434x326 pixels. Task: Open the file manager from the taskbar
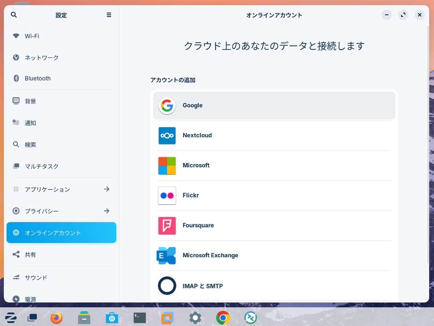pyautogui.click(x=84, y=318)
